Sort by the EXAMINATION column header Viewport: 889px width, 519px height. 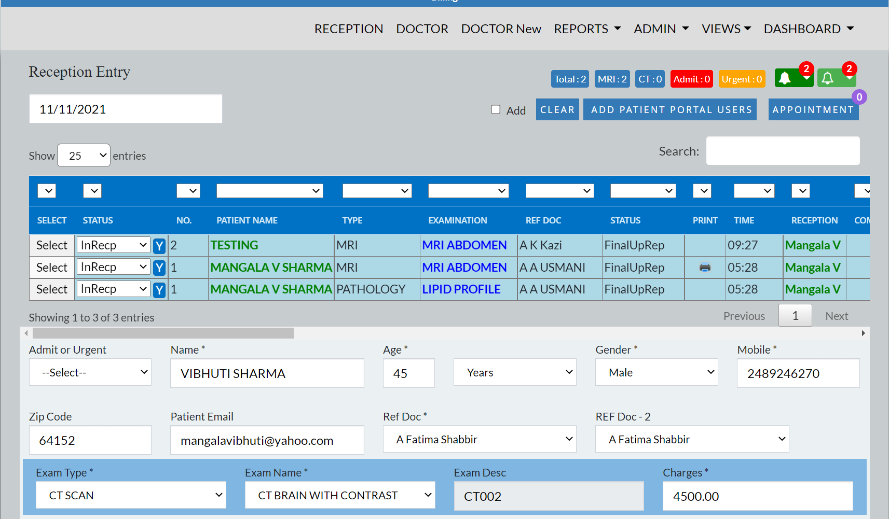coord(458,220)
